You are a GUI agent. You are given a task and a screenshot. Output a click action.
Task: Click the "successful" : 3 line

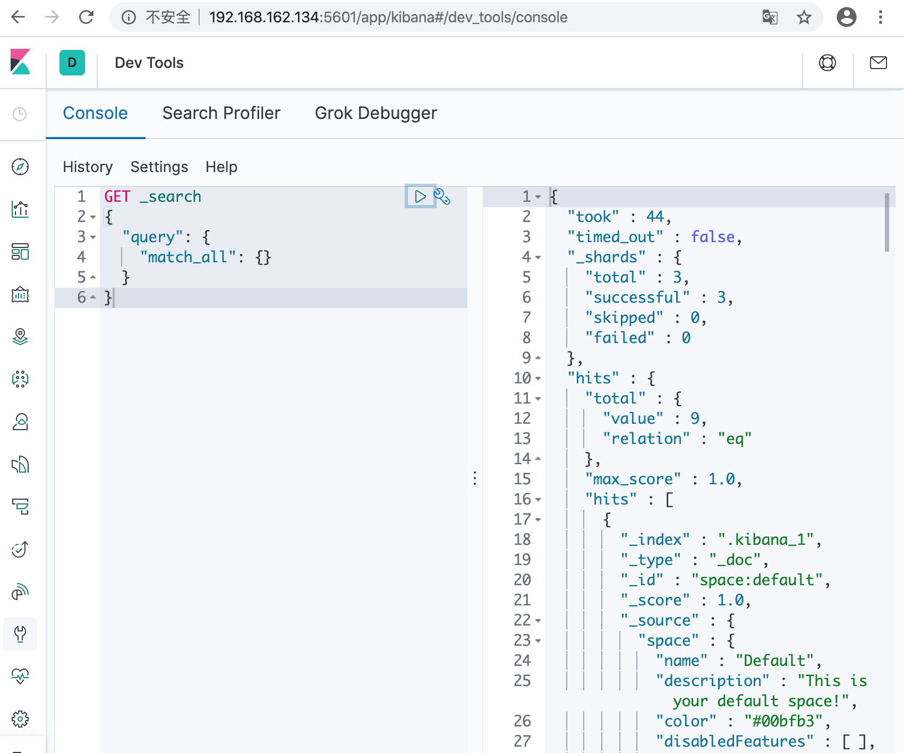point(659,297)
